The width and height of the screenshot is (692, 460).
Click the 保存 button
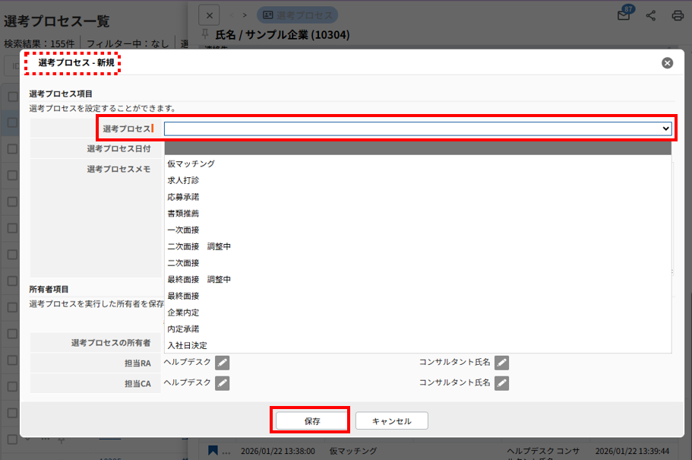tap(311, 420)
